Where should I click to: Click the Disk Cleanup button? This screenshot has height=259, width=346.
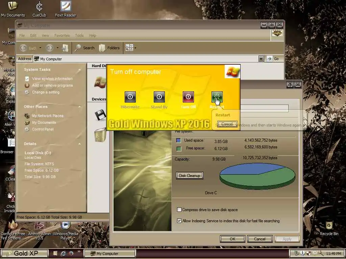pyautogui.click(x=190, y=175)
